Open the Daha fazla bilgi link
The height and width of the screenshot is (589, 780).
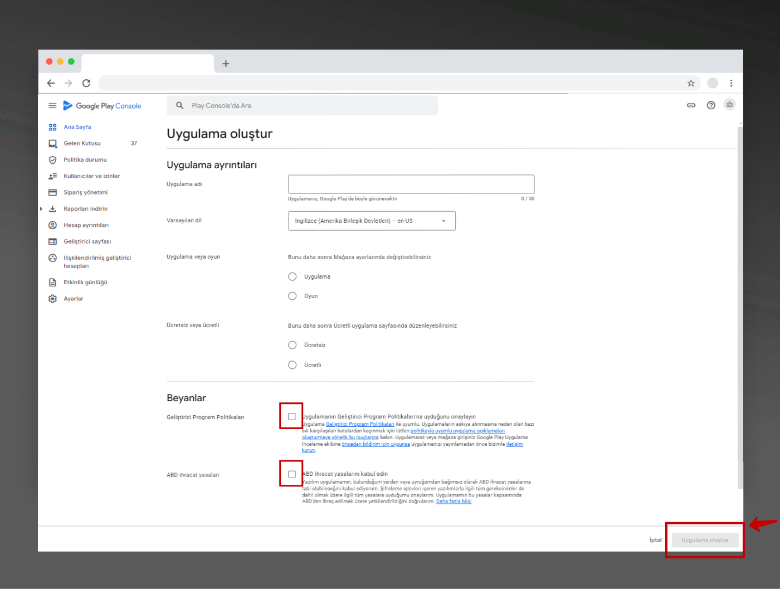[x=454, y=502]
